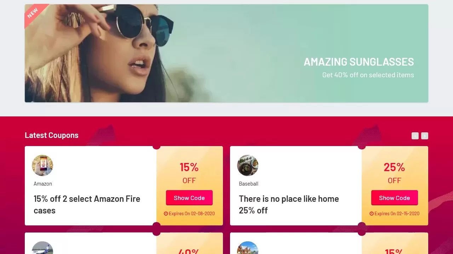This screenshot has height=254, width=453.
Task: Open the '15% off 2 select Amazon Fire cases' title
Action: (87, 205)
